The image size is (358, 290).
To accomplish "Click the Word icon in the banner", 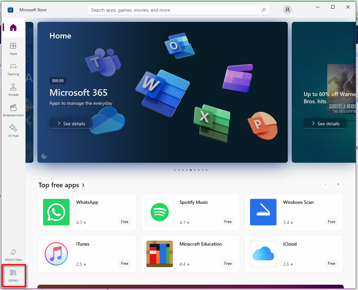I will 163,93.
